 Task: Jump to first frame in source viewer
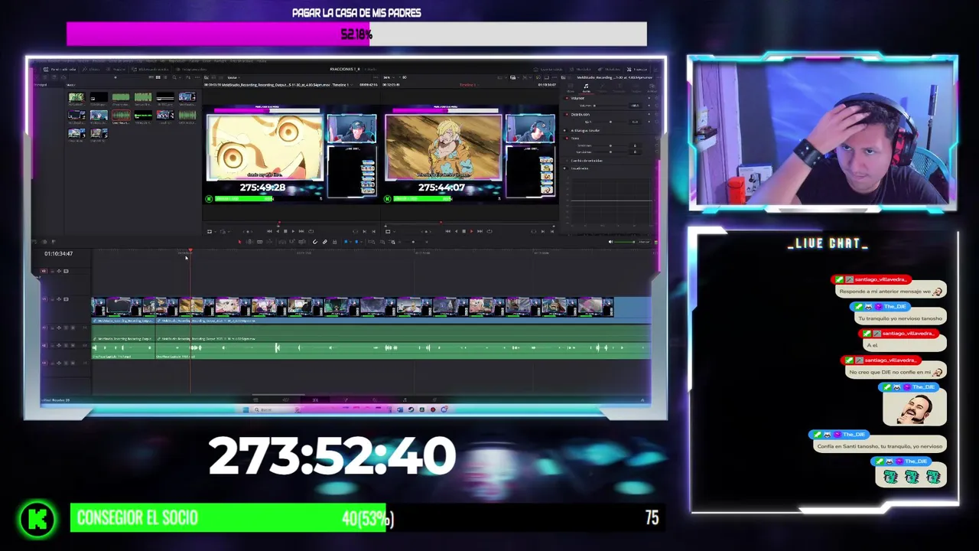[x=269, y=231]
